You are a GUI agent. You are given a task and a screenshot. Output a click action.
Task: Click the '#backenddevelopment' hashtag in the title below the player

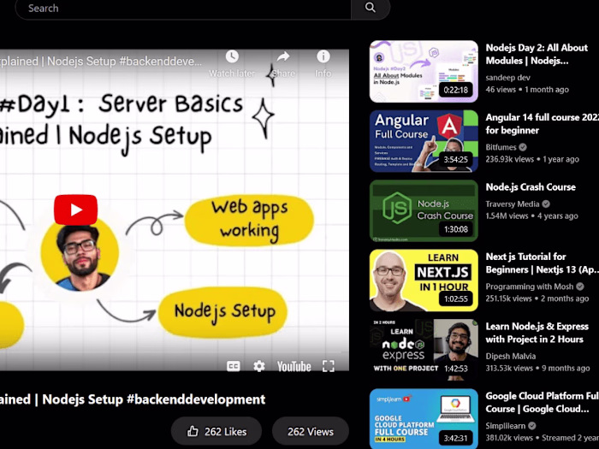(x=196, y=399)
